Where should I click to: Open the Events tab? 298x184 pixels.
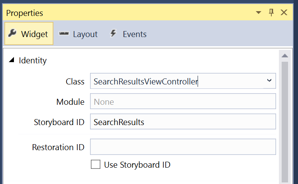(x=128, y=34)
